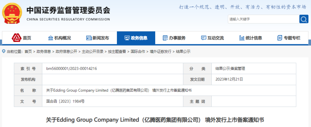Open the 新闻发布 navigation tab
The width and height of the screenshot is (311, 127).
point(98,38)
